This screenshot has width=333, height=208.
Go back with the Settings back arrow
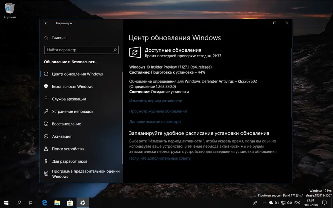coord(46,23)
